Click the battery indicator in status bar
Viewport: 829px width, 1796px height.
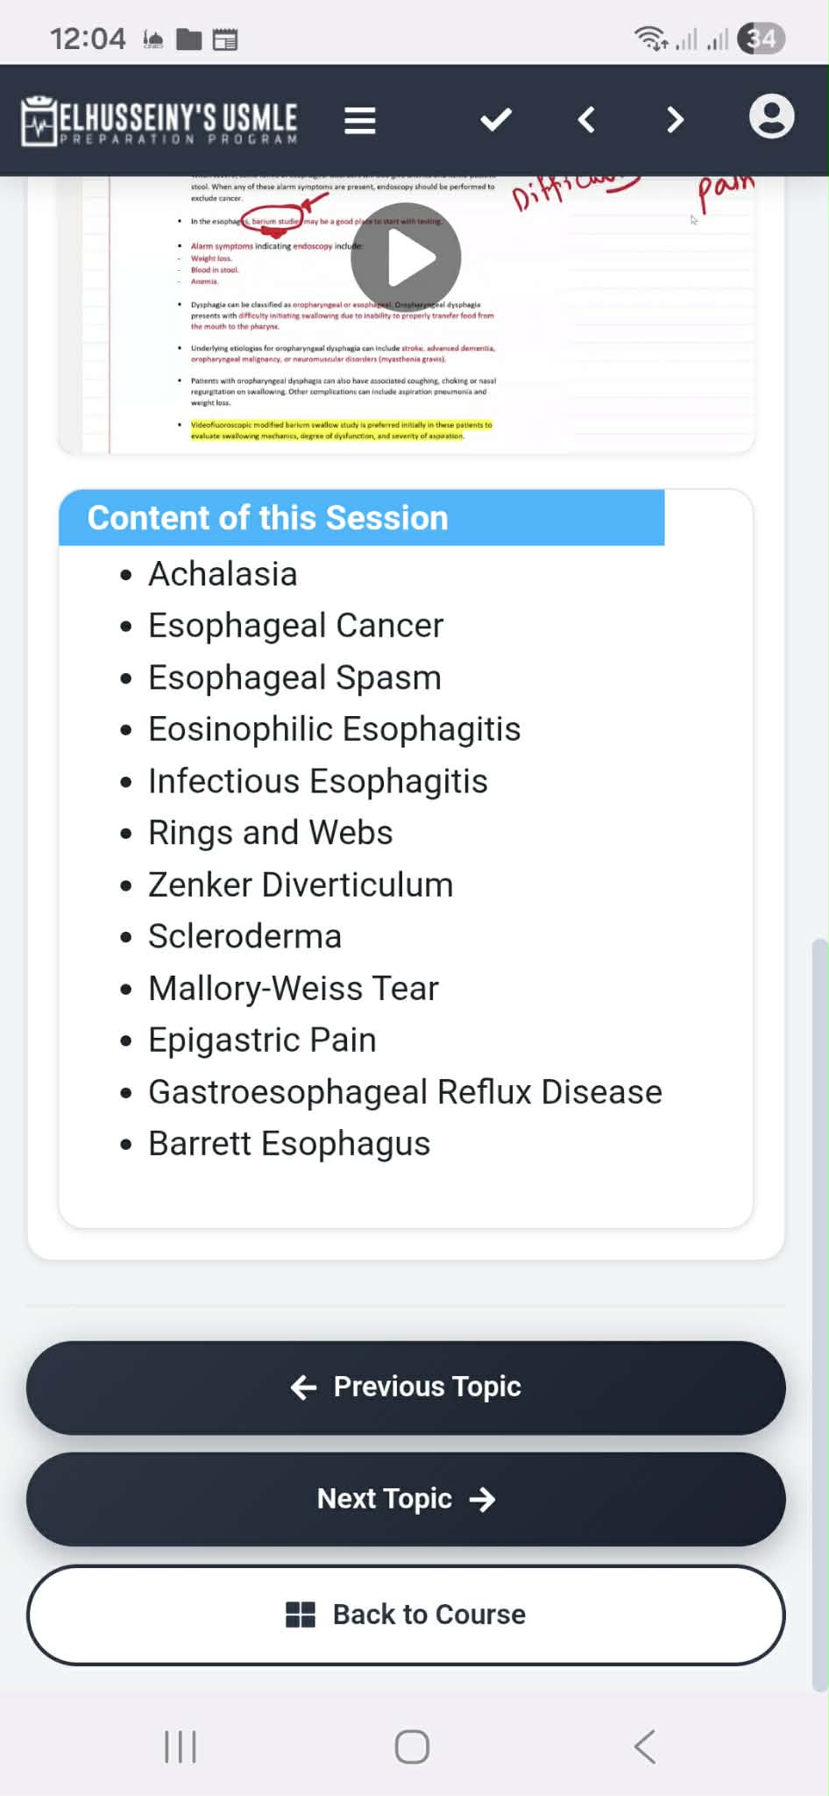[761, 39]
